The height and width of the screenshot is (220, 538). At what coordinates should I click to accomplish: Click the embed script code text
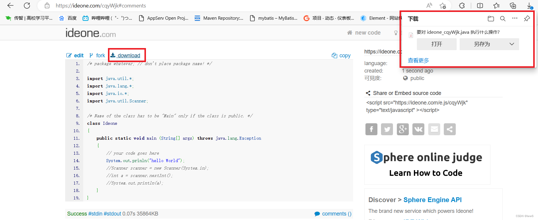[417, 106]
